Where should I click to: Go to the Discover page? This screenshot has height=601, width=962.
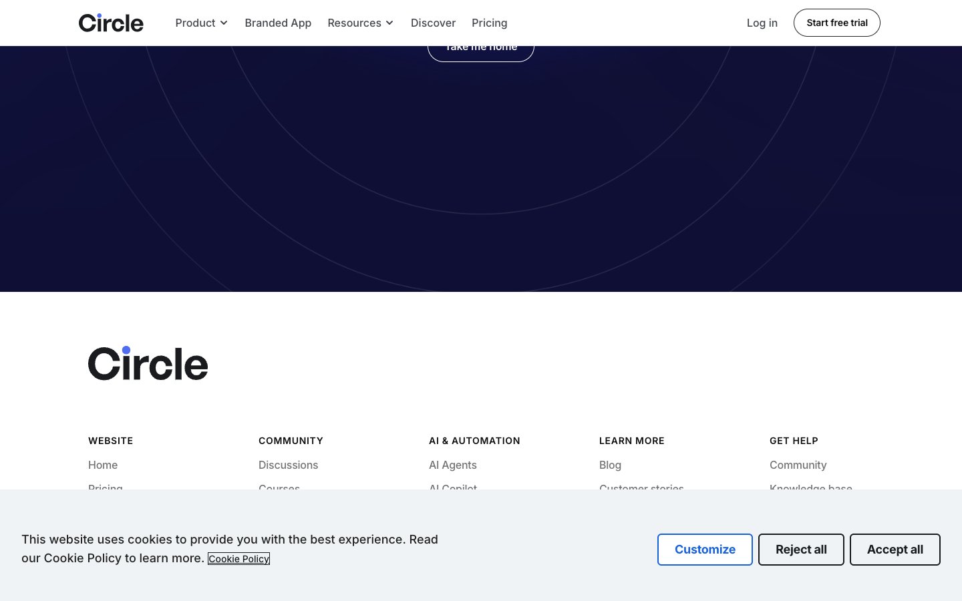pyautogui.click(x=433, y=23)
